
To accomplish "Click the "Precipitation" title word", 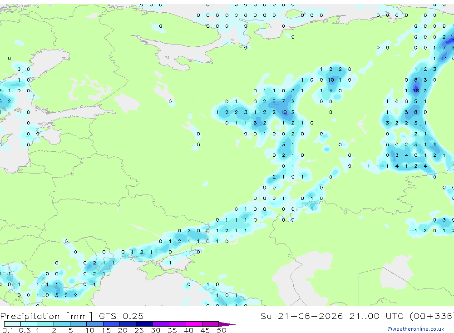I will click(30, 316).
